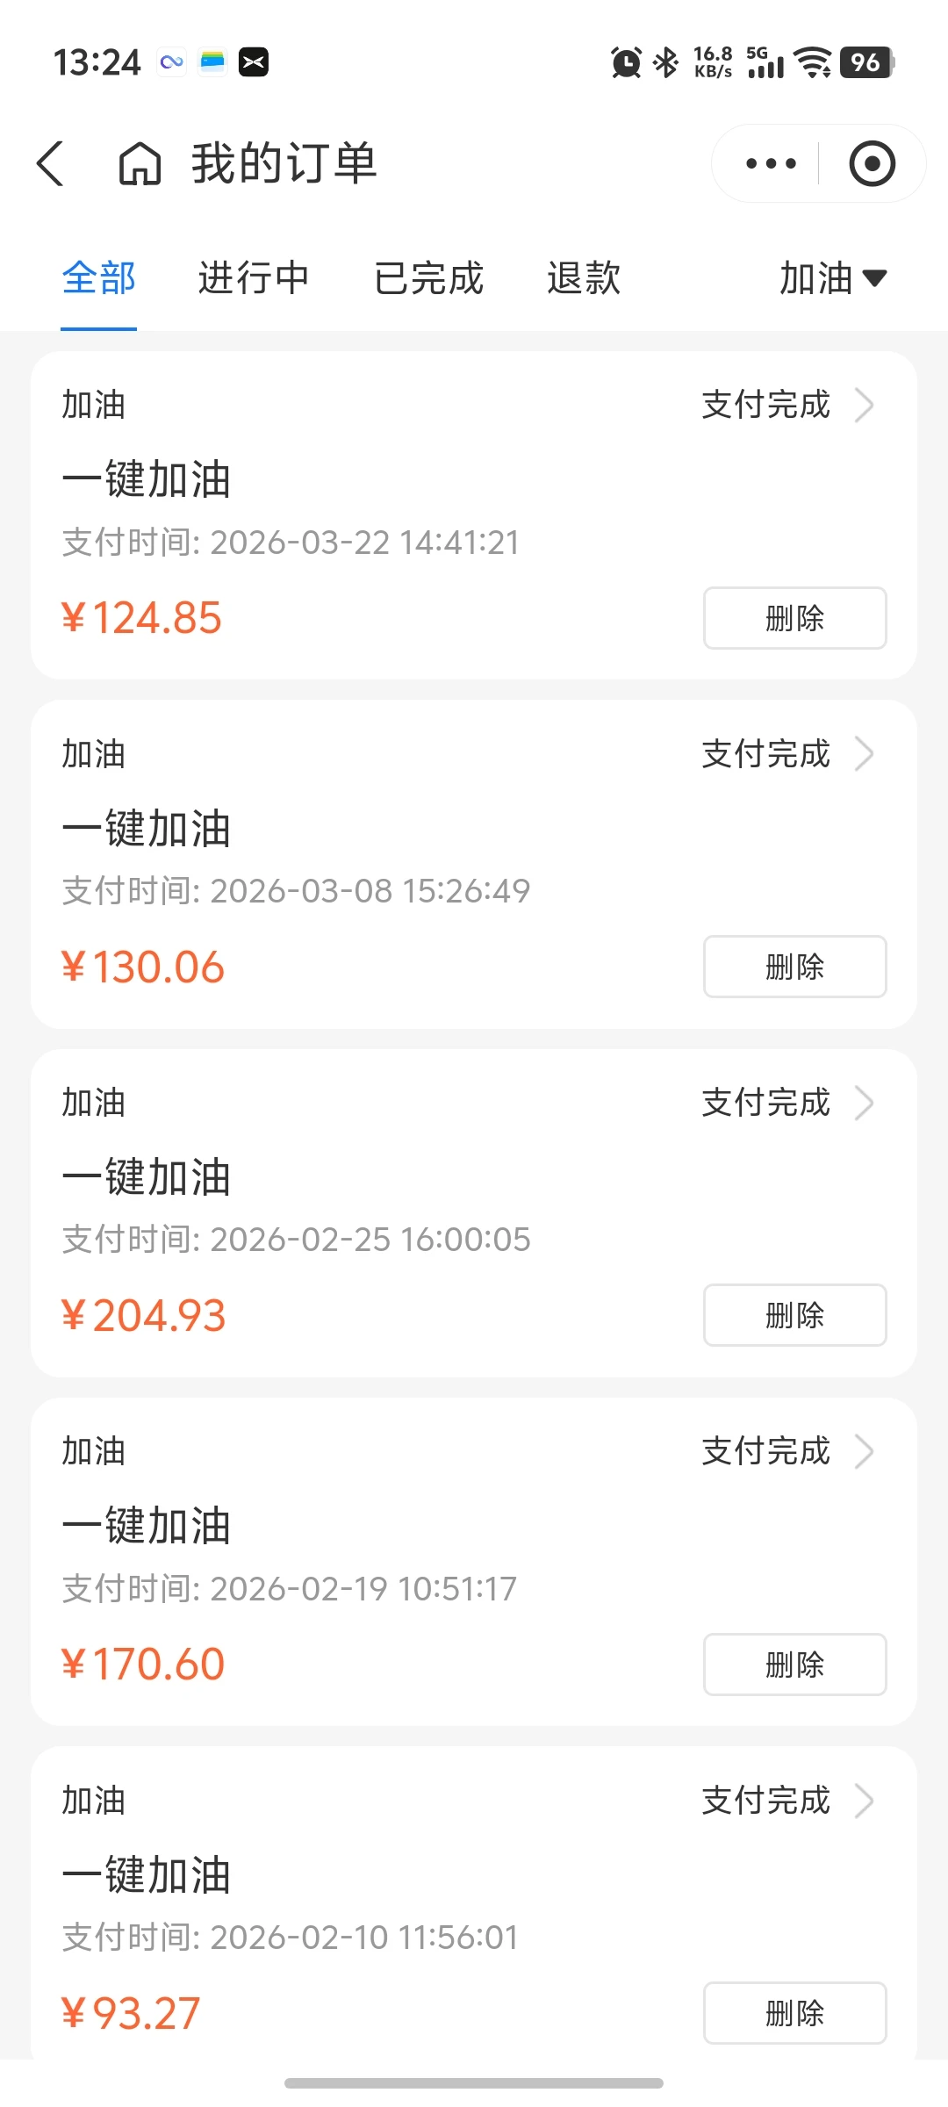Tap the Bluetooth status icon
948x2107 pixels.
[666, 62]
